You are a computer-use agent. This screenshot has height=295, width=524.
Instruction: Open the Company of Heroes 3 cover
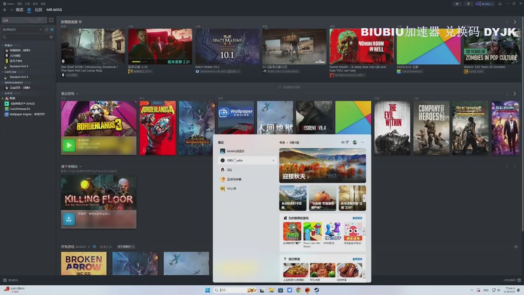(431, 128)
